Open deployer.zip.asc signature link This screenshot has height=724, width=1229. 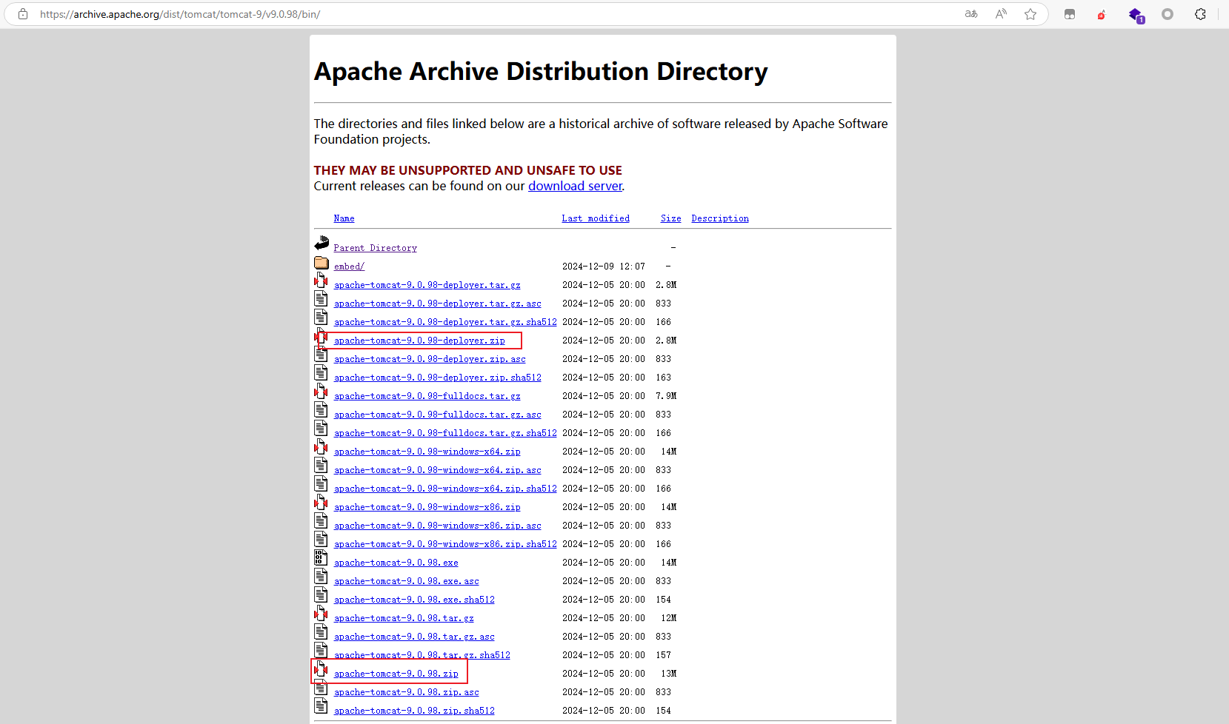coord(430,359)
